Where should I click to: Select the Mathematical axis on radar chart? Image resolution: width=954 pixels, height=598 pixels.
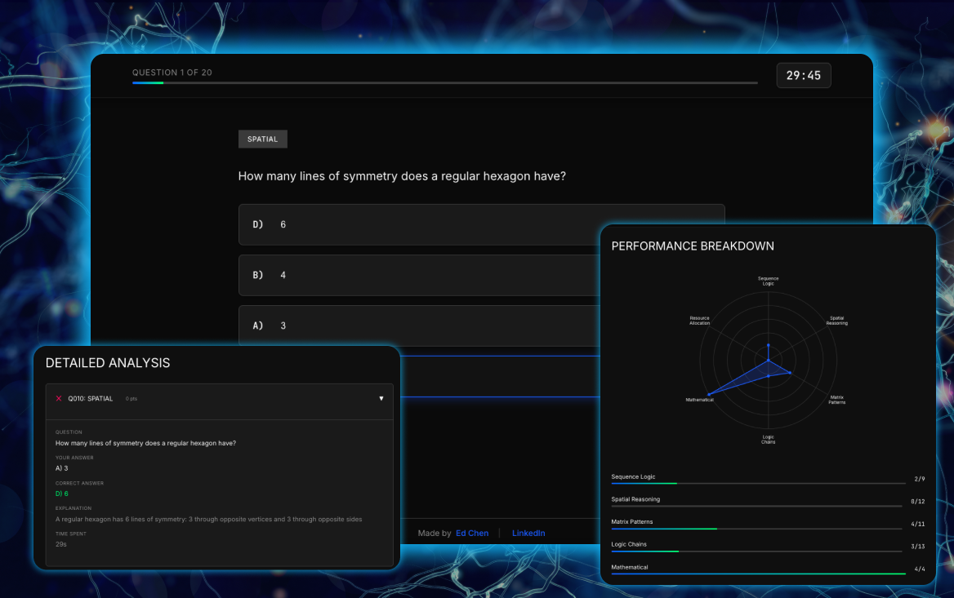pyautogui.click(x=700, y=399)
